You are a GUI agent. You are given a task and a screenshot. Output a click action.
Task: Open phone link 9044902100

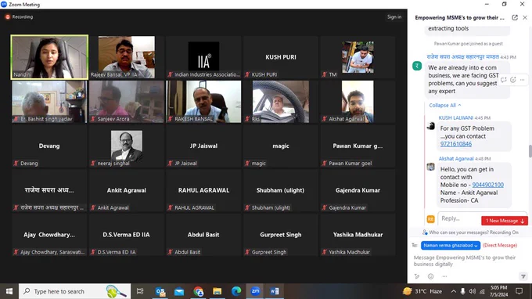pos(488,185)
